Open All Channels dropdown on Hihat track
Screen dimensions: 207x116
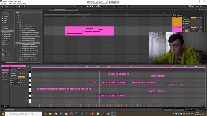pos(187,29)
